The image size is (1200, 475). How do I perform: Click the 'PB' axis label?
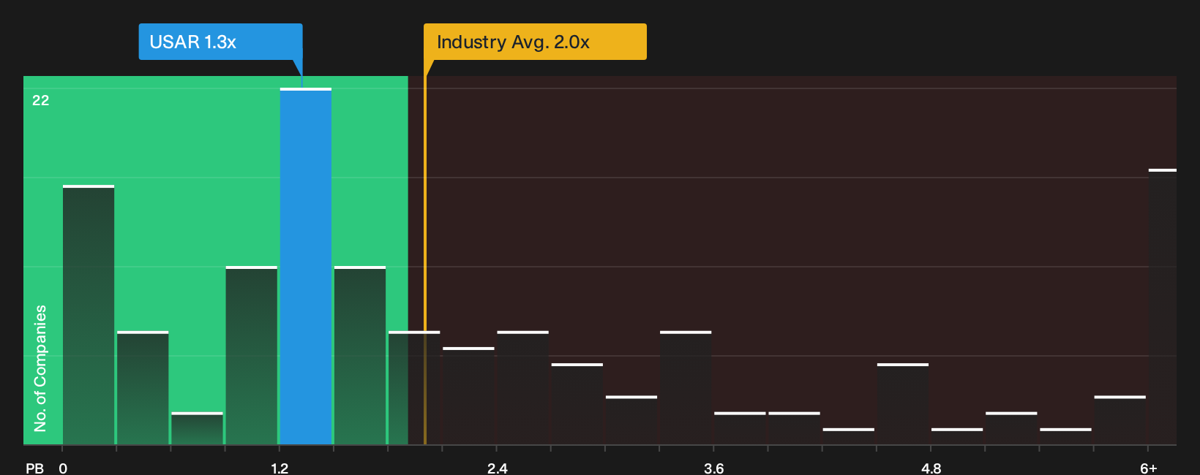click(35, 468)
